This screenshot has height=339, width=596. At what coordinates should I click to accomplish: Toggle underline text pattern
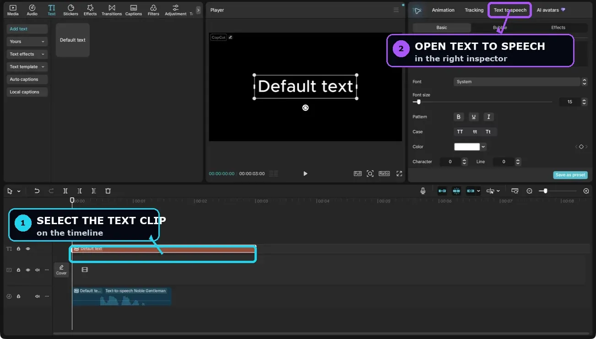(474, 117)
